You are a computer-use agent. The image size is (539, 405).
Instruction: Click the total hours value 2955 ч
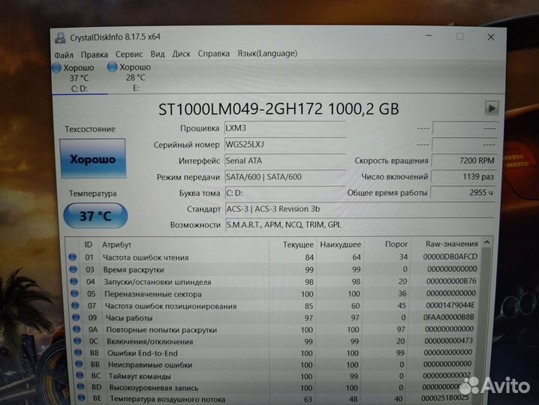(x=462, y=193)
